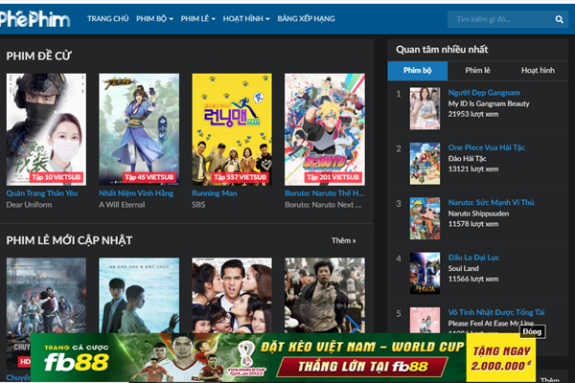
Task: Close the ad banner with Đóng
Action: [x=532, y=331]
